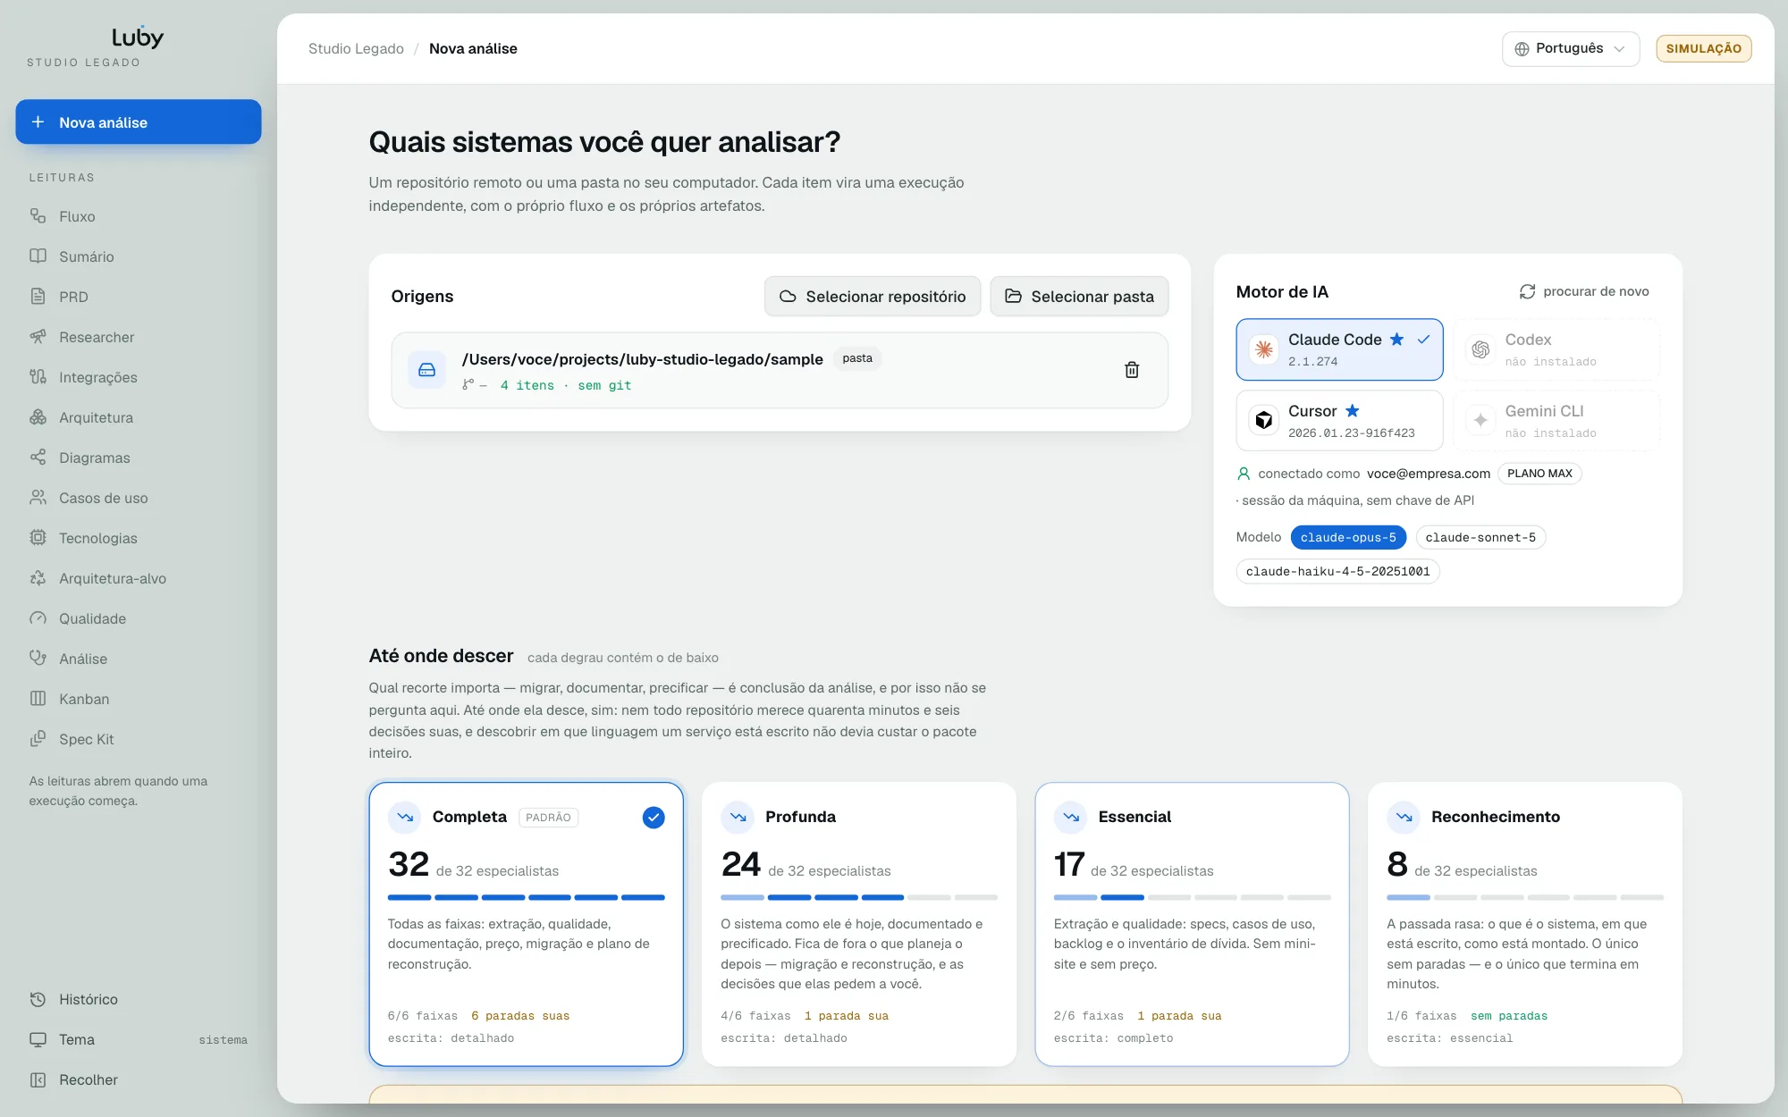Click the Cursor cube logo
Screen dimensions: 1788x1117
click(x=1264, y=420)
